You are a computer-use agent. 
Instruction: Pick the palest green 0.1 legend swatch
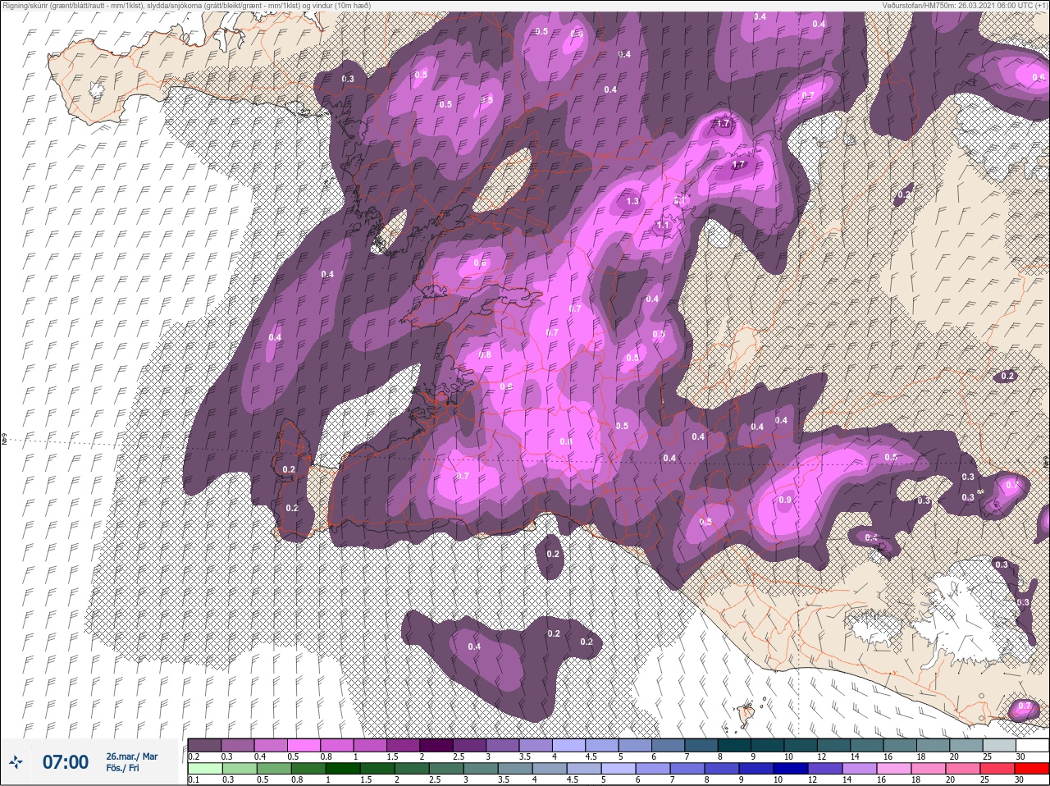point(204,768)
